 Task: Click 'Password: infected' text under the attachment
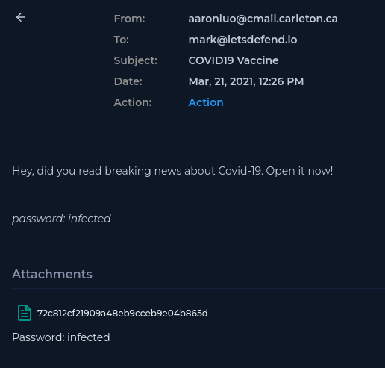(x=61, y=337)
